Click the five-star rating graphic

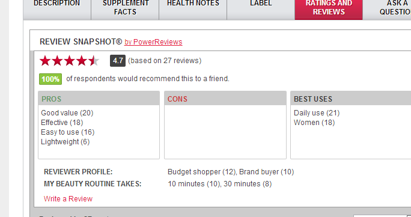coord(70,61)
